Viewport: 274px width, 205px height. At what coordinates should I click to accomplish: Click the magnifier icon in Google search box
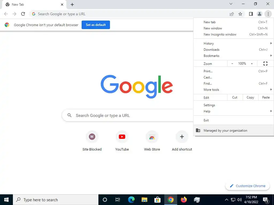[x=70, y=115]
